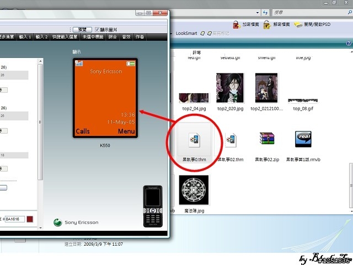
Task: Close the theme creator window
Action: [x=160, y=13]
